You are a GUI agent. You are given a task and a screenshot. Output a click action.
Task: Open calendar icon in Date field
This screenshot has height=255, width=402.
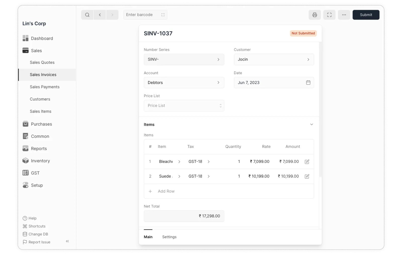[x=308, y=82]
